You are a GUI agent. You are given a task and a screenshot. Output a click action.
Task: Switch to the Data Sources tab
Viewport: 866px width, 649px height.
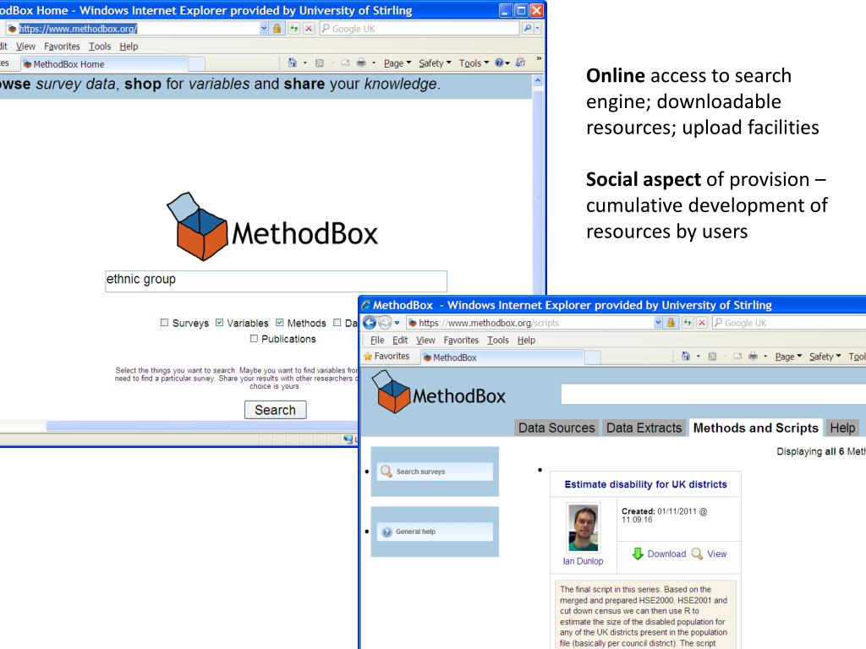[556, 428]
